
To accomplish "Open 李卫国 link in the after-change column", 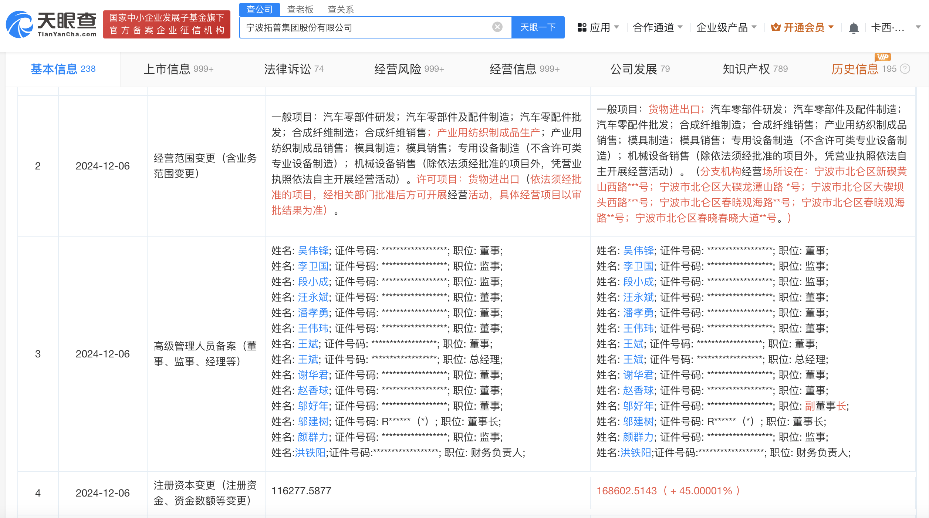I will click(639, 266).
